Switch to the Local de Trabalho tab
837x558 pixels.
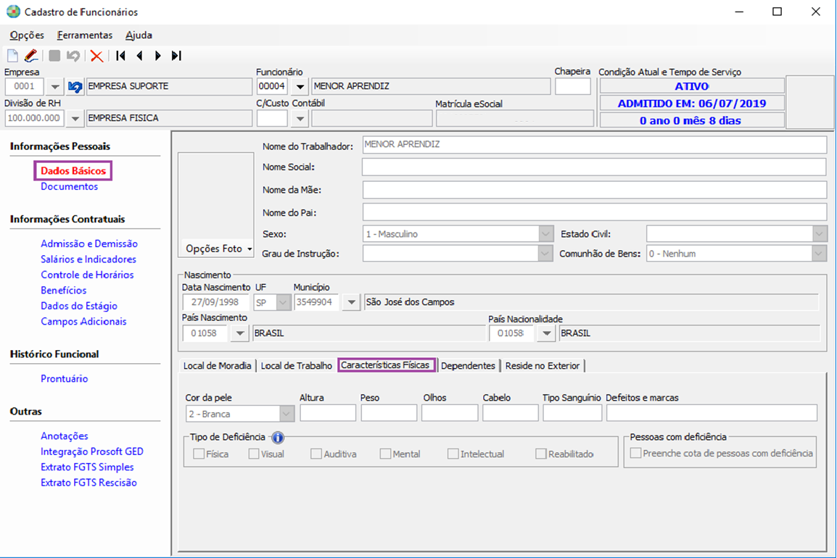296,365
